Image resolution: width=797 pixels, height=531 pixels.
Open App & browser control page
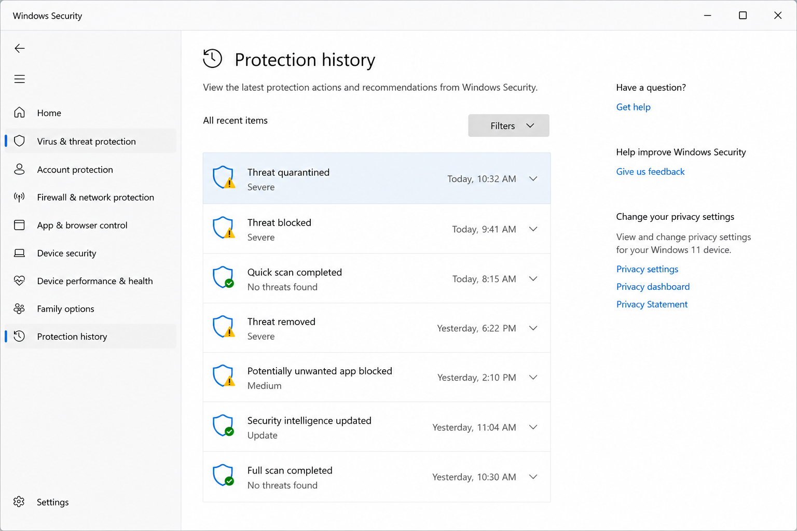click(90, 225)
